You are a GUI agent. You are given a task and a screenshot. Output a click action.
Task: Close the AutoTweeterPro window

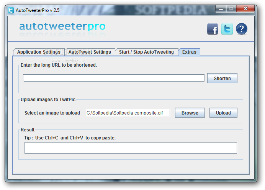coord(245,9)
